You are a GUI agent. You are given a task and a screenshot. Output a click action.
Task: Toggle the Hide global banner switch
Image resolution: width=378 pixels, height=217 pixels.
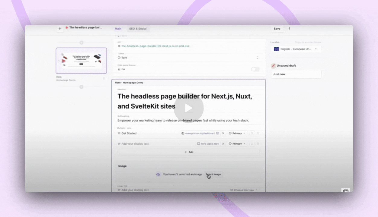[x=255, y=69]
